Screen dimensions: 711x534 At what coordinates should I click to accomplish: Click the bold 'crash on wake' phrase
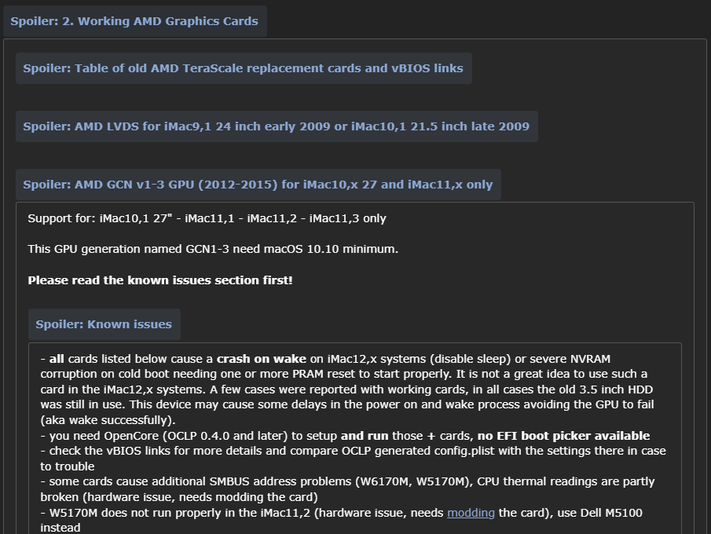pos(262,359)
